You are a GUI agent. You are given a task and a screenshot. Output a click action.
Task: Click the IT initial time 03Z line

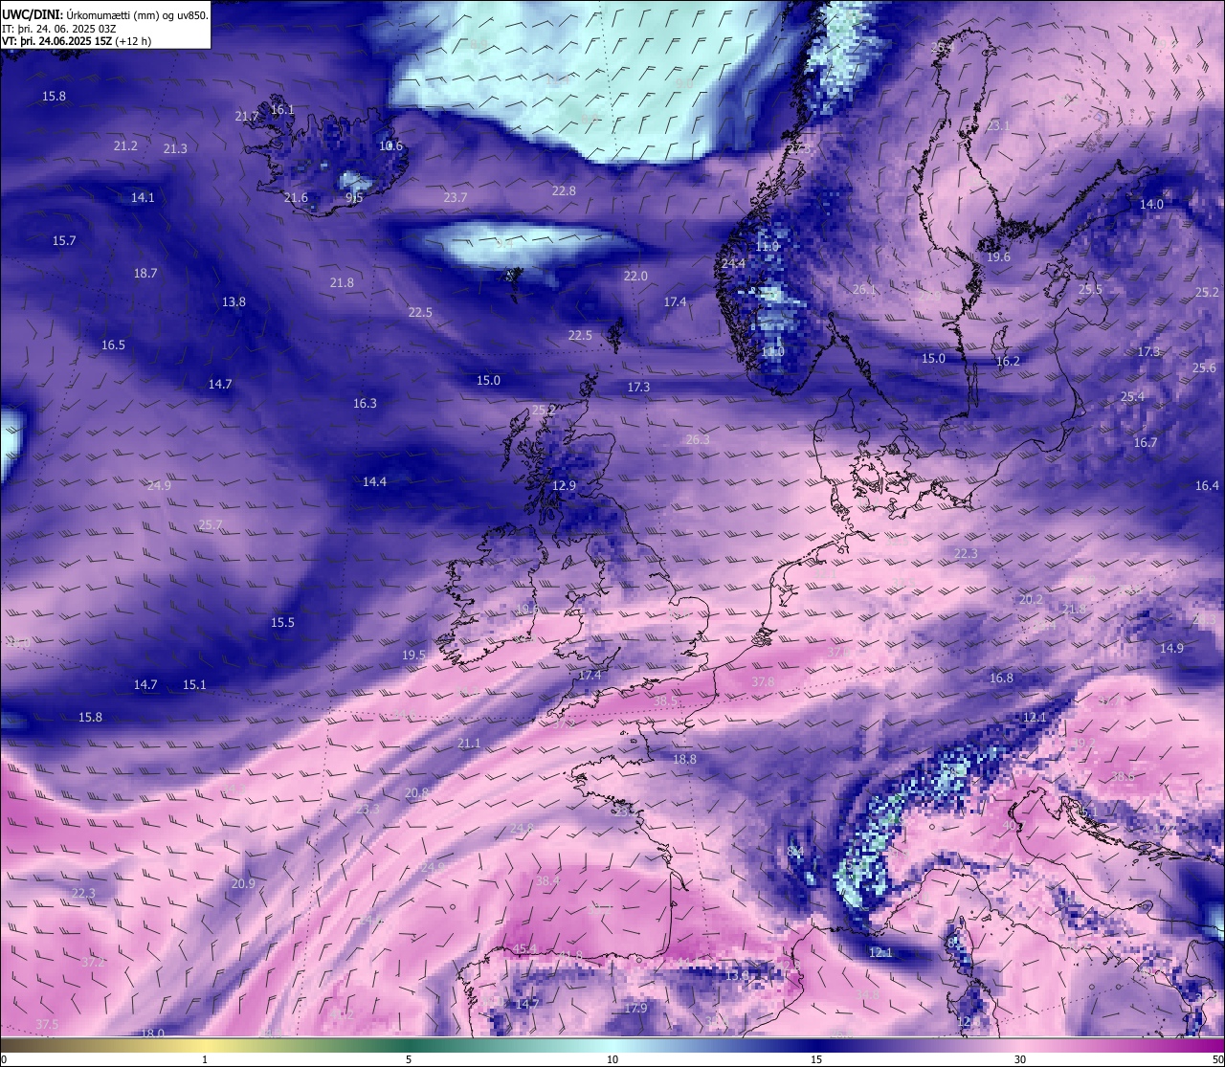tap(59, 29)
